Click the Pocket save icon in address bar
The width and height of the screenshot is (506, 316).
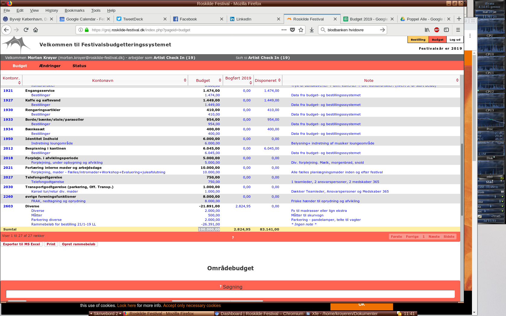tap(292, 30)
